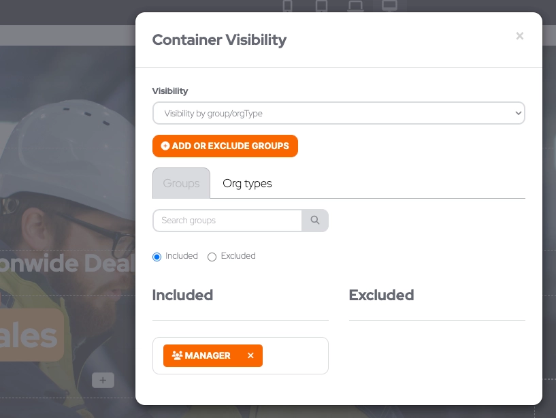The width and height of the screenshot is (556, 418).
Task: Switch to tablet preview icon
Action: click(x=322, y=6)
